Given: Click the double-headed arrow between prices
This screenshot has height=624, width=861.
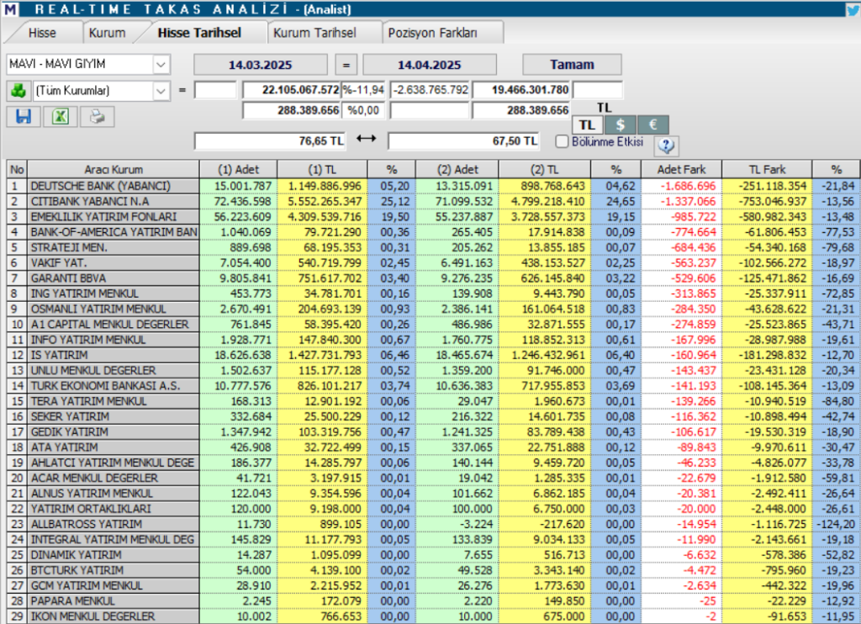Looking at the screenshot, I should (x=366, y=140).
